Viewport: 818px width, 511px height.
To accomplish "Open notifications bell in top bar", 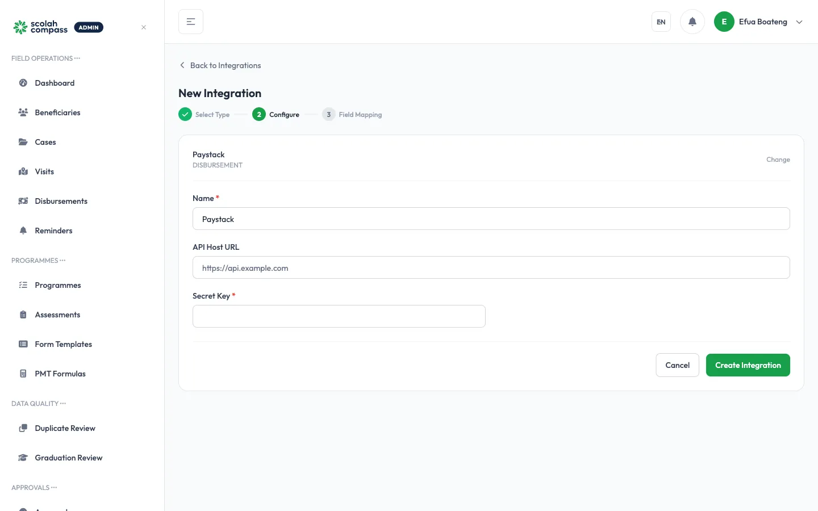I will [x=692, y=22].
